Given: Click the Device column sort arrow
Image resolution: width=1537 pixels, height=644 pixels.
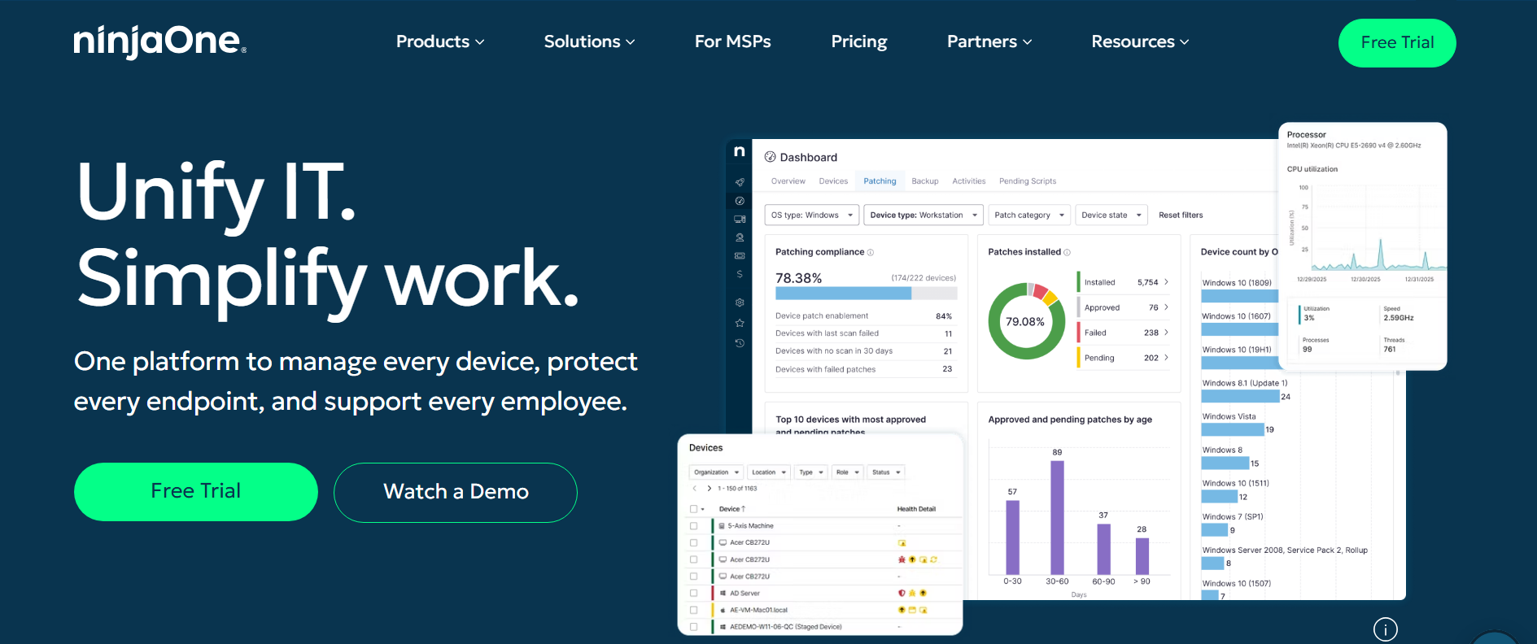Looking at the screenshot, I should 743,509.
